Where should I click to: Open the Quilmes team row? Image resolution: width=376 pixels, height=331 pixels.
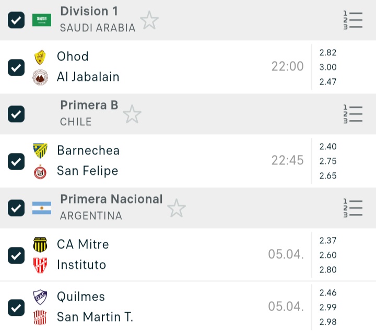pyautogui.click(x=81, y=297)
